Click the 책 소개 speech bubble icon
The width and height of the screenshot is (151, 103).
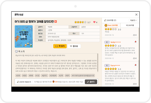pyautogui.click(x=16, y=51)
